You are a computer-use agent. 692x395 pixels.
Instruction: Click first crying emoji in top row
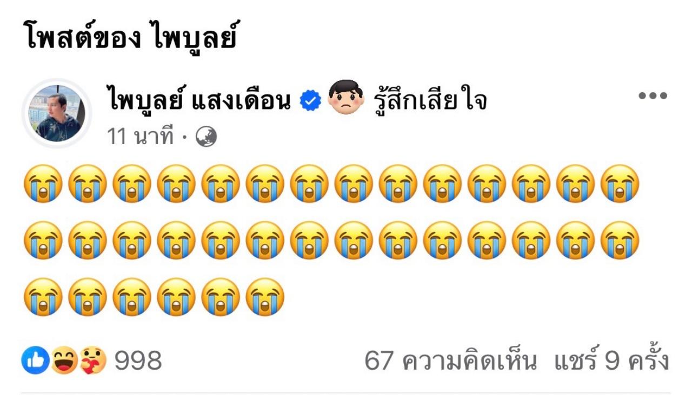[43, 183]
